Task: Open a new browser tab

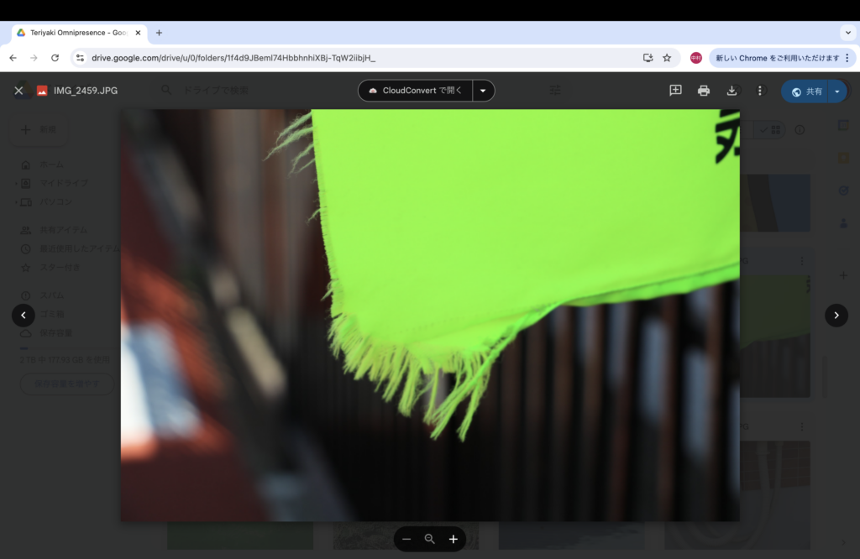Action: 159,33
